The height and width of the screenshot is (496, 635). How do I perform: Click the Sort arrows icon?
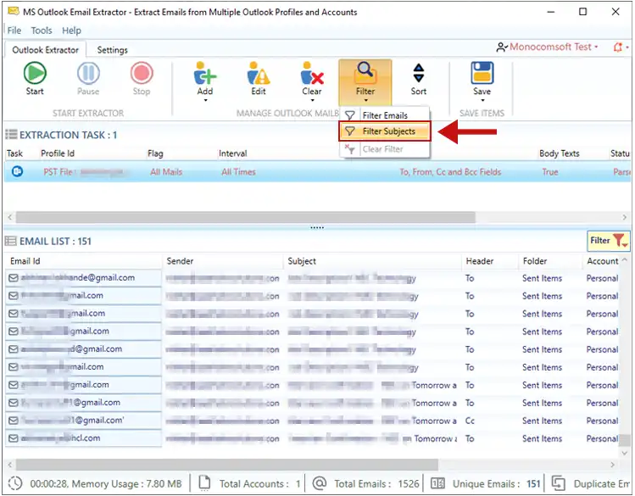(x=419, y=73)
